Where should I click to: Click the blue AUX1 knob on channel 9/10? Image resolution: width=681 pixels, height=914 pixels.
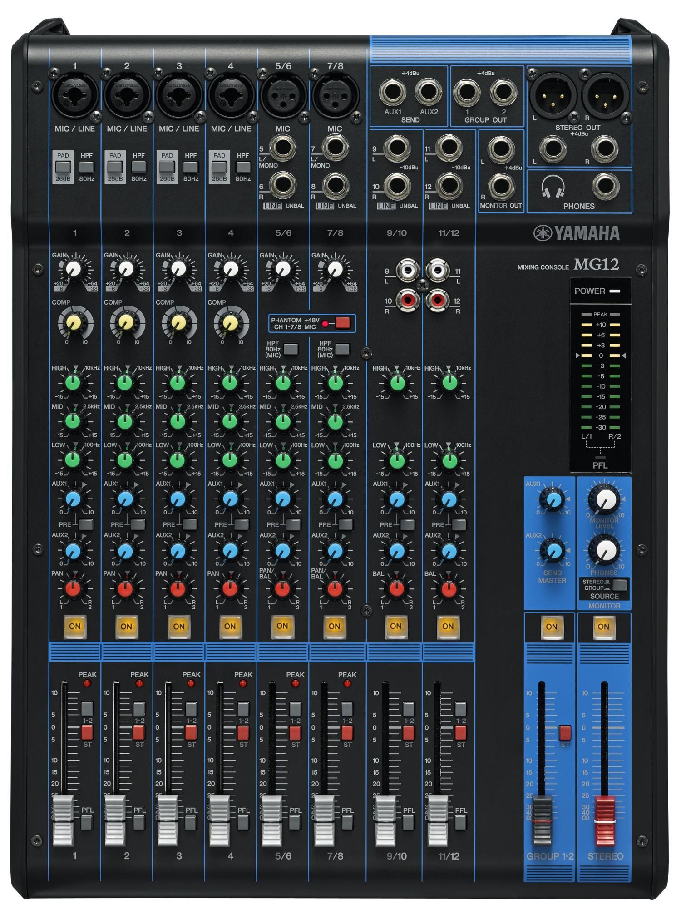click(x=397, y=499)
